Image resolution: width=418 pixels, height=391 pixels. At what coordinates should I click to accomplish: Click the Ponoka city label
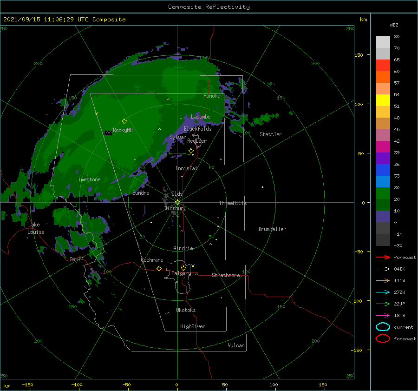[212, 96]
